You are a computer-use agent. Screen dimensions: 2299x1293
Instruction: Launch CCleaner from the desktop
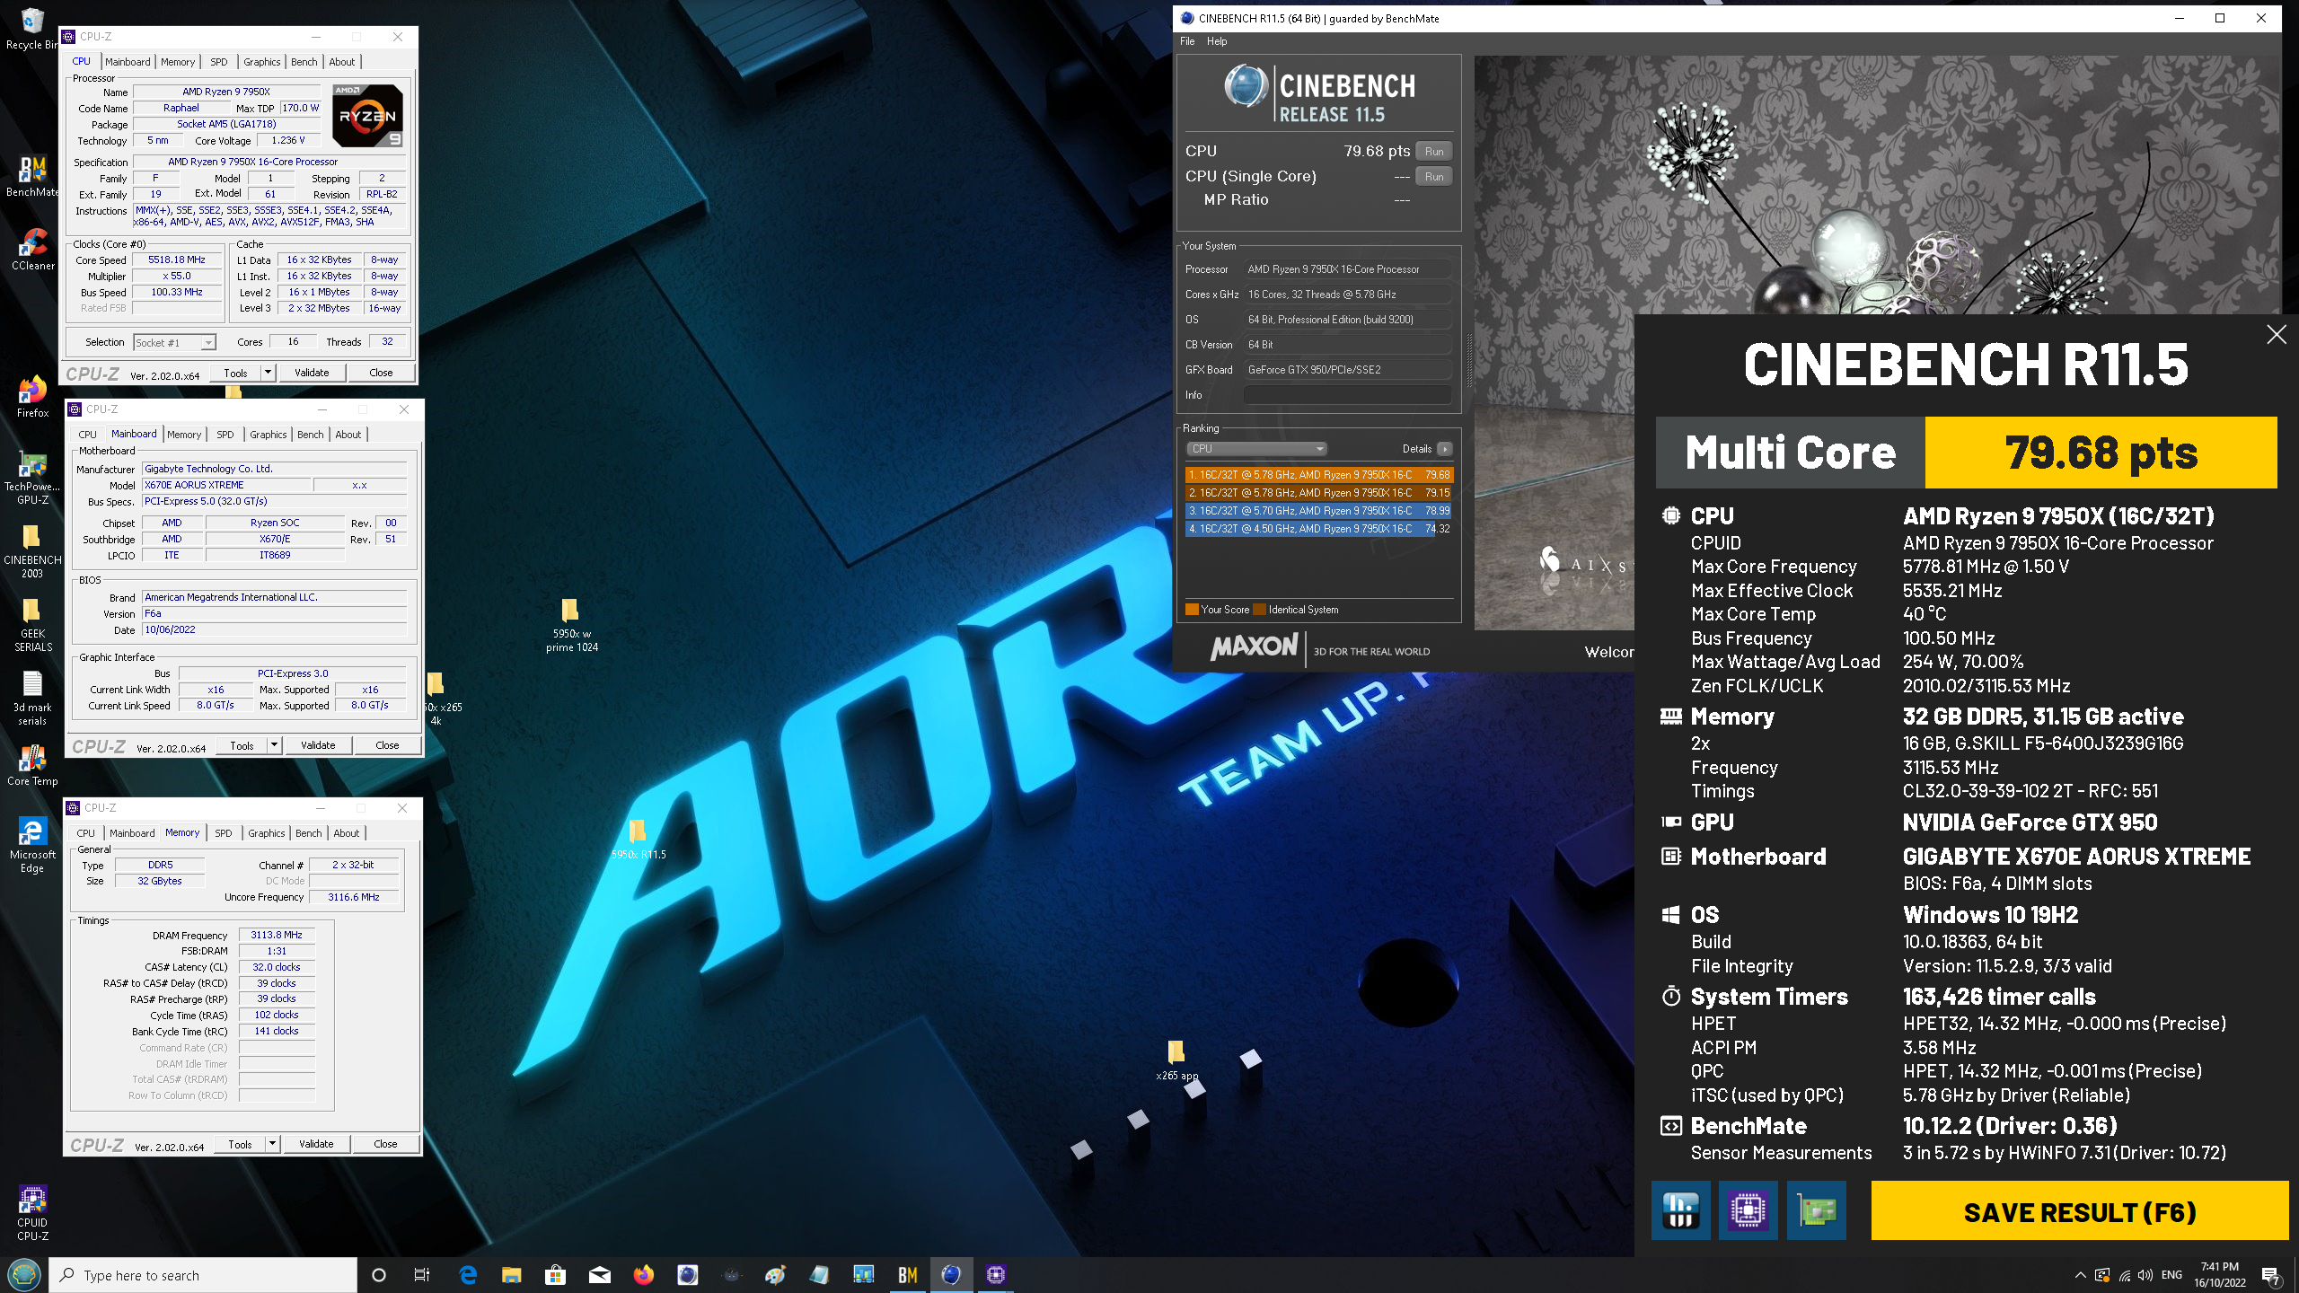tap(33, 250)
